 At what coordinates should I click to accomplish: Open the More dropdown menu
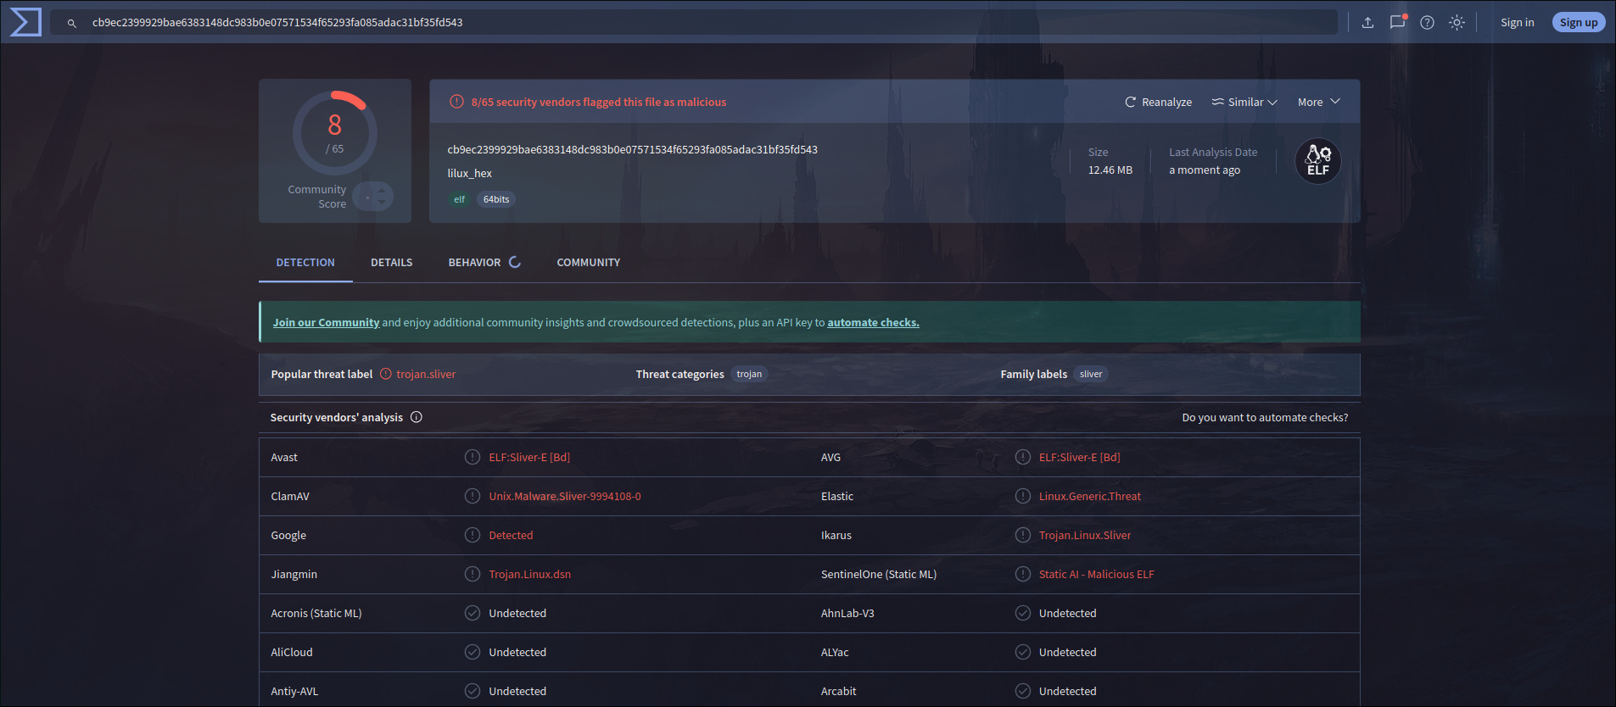click(1318, 102)
